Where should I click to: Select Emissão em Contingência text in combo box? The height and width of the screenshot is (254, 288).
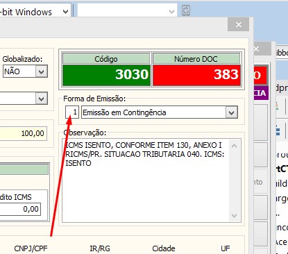(x=124, y=112)
